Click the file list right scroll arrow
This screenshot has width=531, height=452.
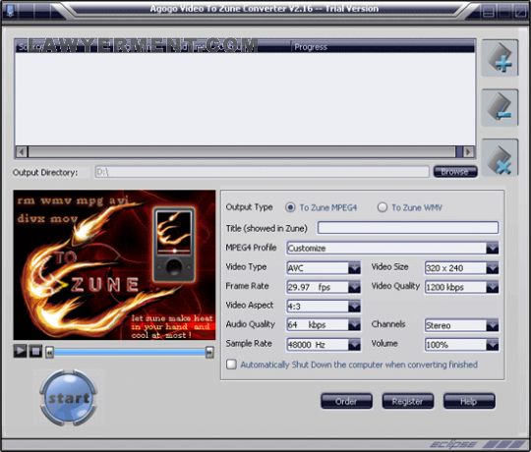tap(469, 152)
